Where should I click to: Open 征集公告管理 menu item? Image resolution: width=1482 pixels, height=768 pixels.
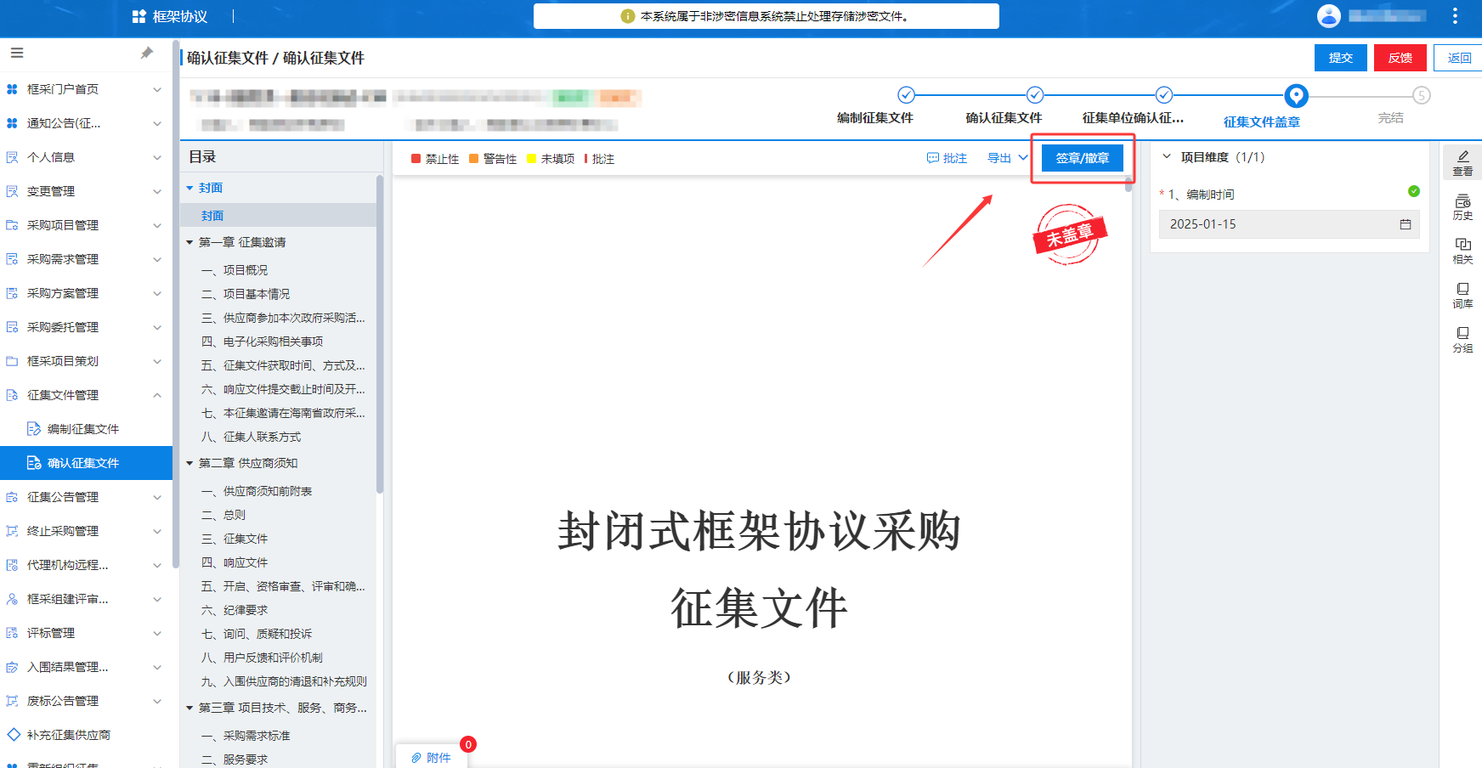click(86, 497)
